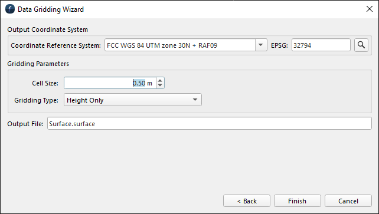This screenshot has height=214, width=379.
Task: Increase Cell Size with the up arrow
Action: (x=160, y=80)
